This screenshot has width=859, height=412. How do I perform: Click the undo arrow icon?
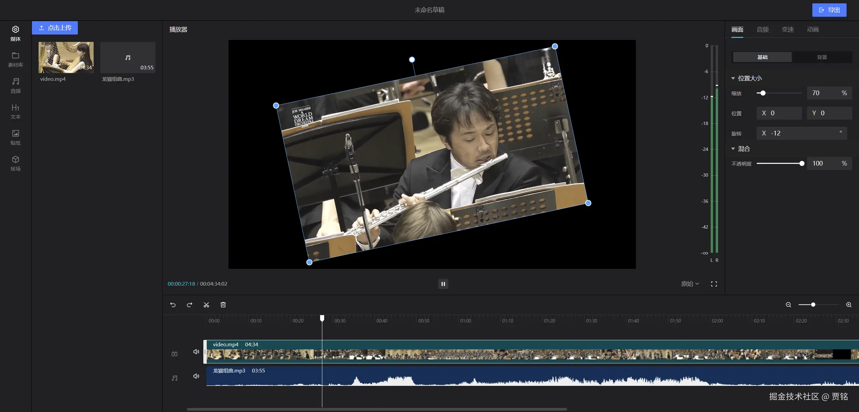(173, 305)
